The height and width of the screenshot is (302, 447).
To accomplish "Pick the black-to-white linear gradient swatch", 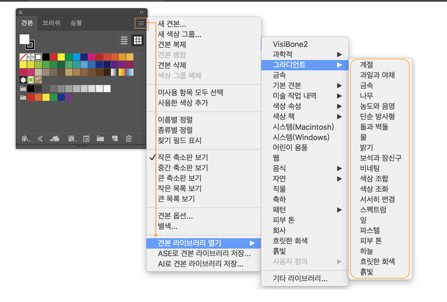I will coord(115,72).
